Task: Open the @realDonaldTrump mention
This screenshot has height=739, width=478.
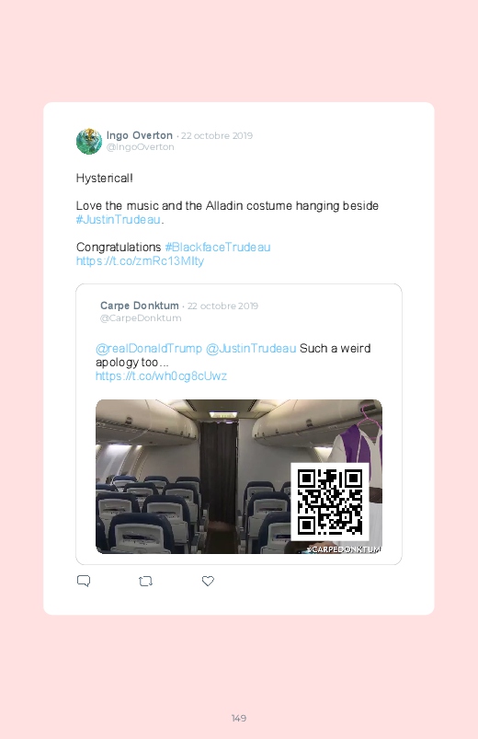Action: coord(149,348)
